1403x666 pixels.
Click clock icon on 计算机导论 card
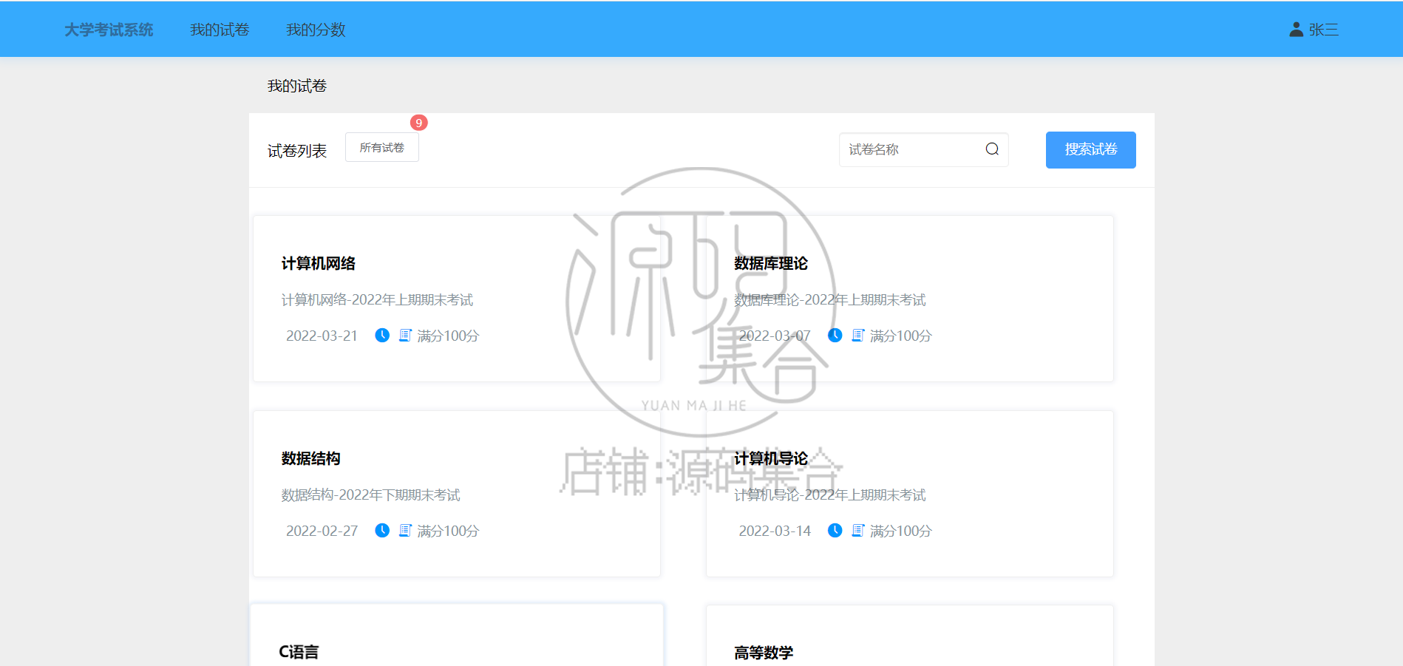835,530
